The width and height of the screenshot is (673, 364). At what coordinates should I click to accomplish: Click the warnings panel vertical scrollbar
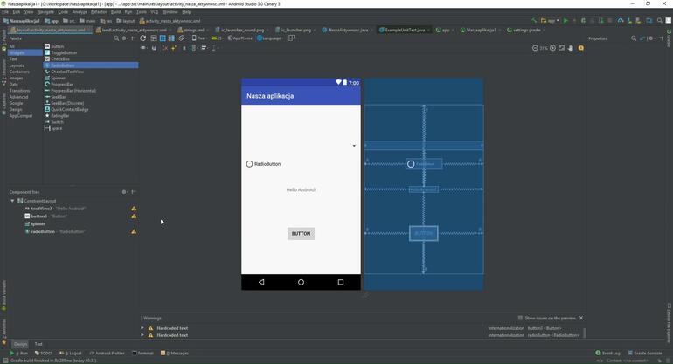[584, 333]
